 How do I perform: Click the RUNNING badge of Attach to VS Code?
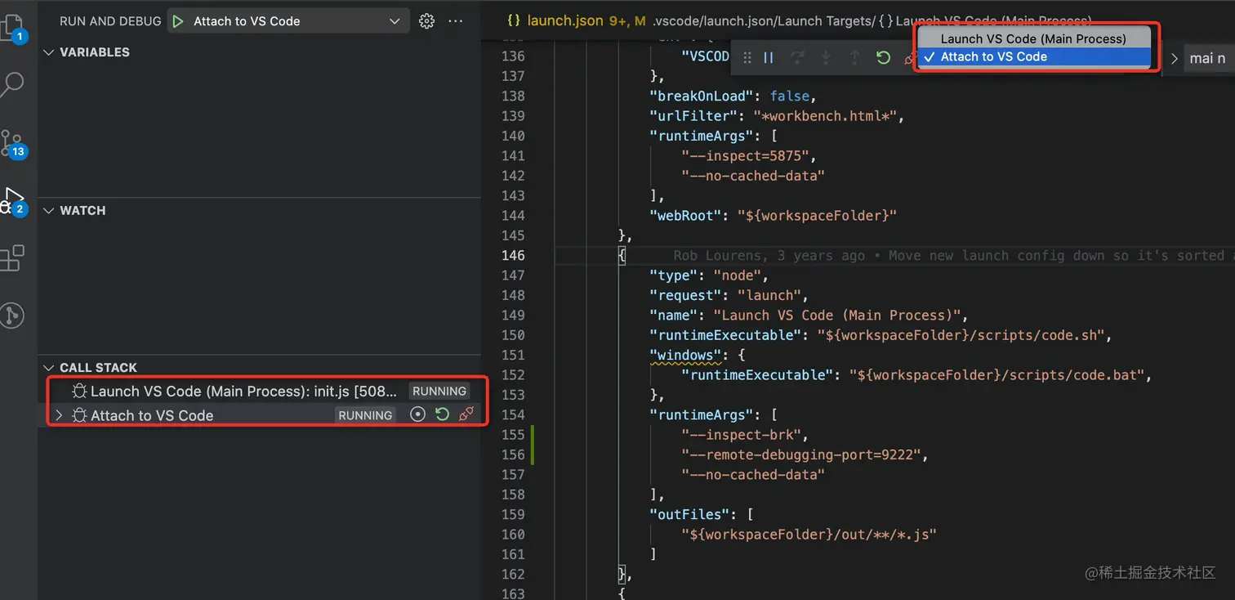[x=365, y=415]
